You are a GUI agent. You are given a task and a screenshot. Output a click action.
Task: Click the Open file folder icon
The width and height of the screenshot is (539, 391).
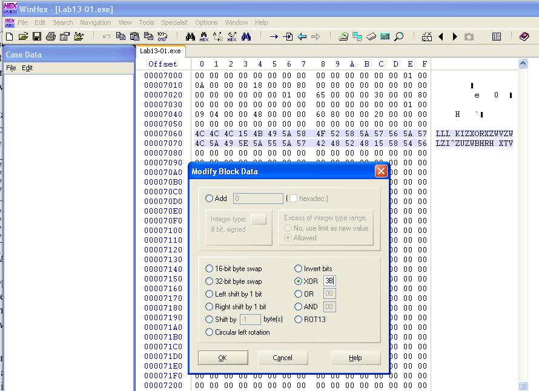[x=23, y=36]
